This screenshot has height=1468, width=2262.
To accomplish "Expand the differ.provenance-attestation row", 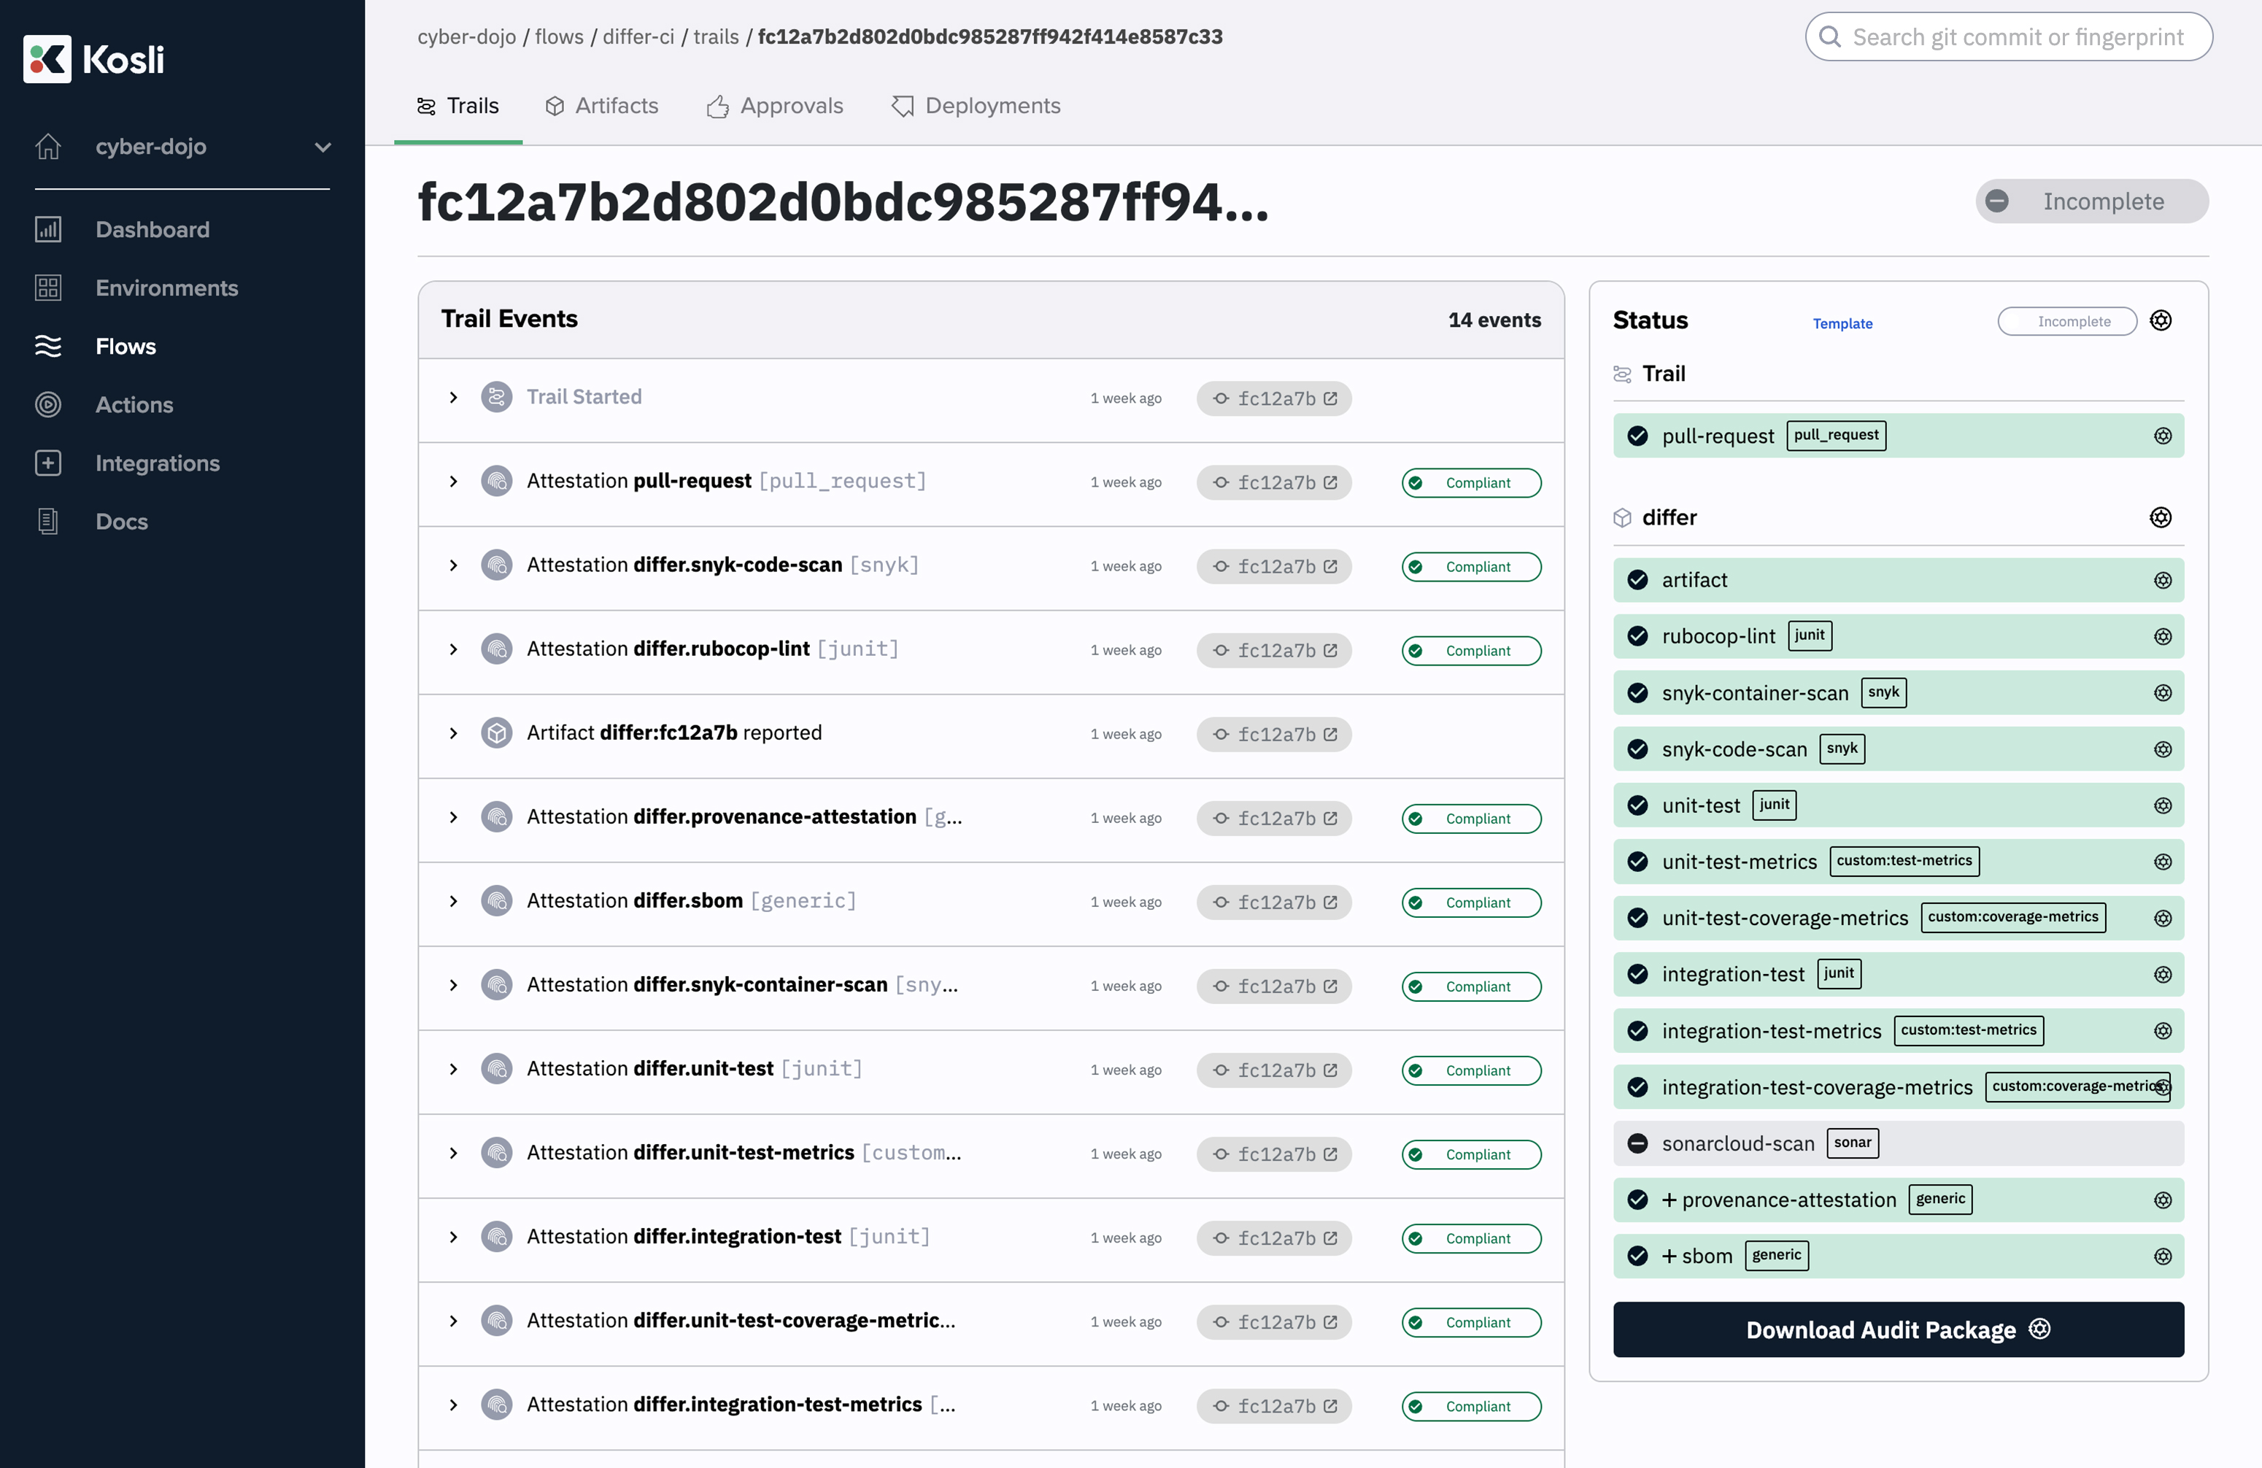I will coord(453,817).
